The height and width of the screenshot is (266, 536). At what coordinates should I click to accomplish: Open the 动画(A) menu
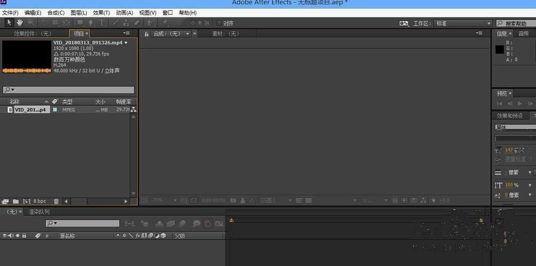pyautogui.click(x=124, y=13)
